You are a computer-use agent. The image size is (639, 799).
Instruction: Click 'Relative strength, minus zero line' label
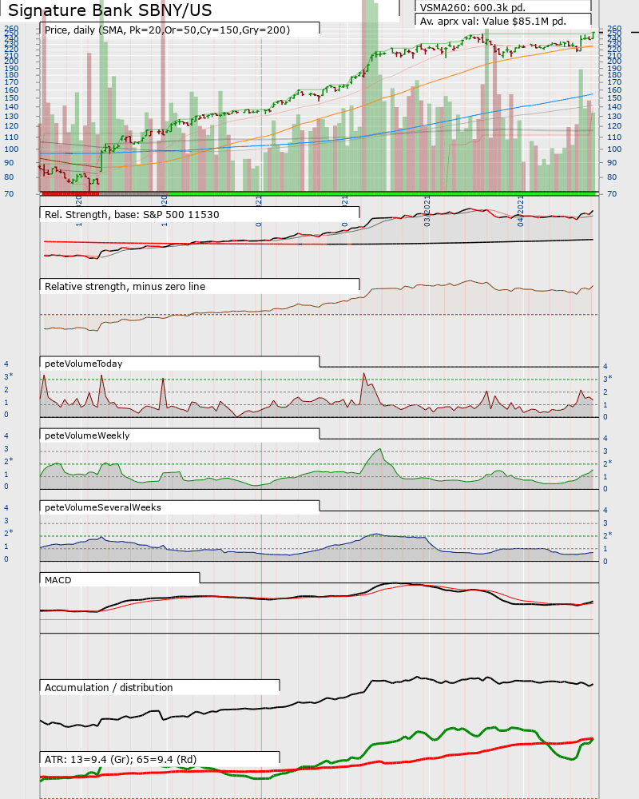[125, 286]
